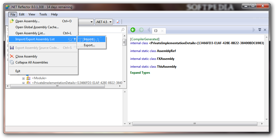Click the Open Assembly folder icon
276x139 pixels.
pos(12,21)
